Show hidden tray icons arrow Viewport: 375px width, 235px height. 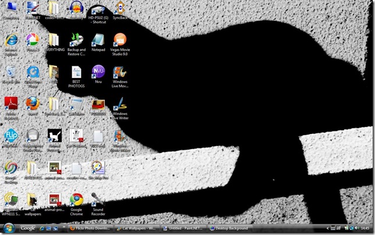tap(328, 229)
